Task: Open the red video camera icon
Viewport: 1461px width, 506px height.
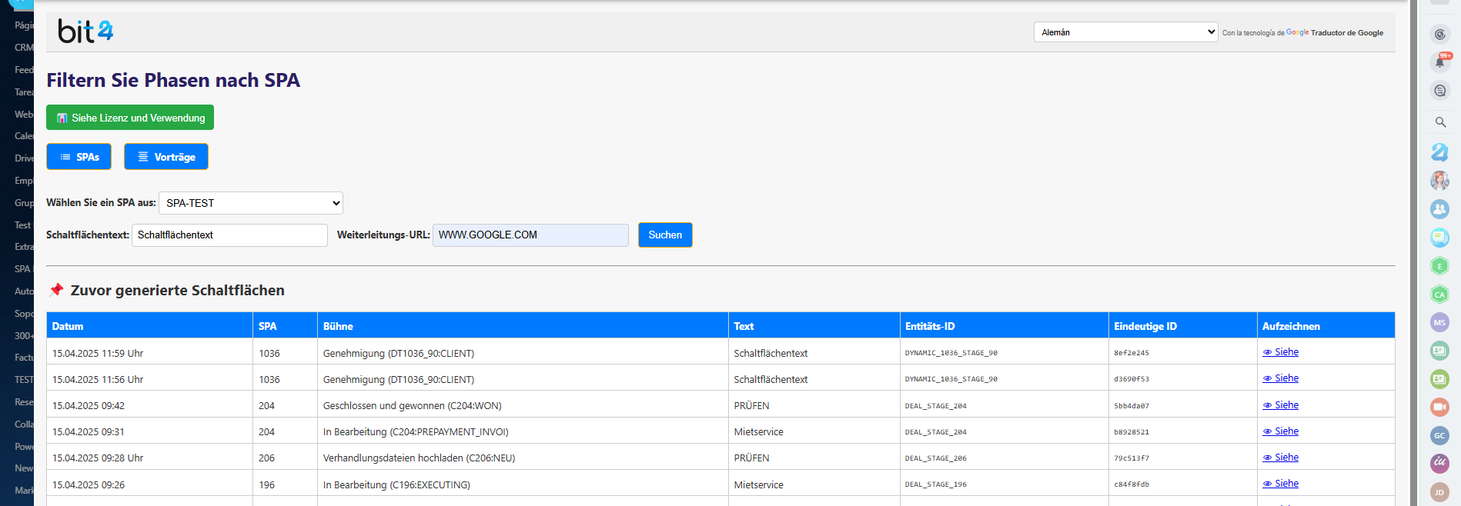Action: coord(1439,407)
